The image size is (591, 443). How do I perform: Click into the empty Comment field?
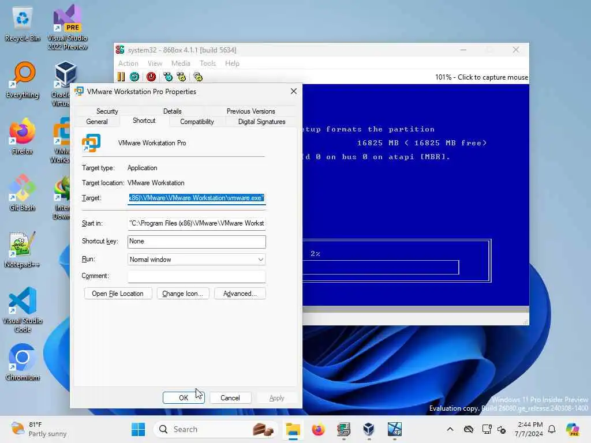197,276
